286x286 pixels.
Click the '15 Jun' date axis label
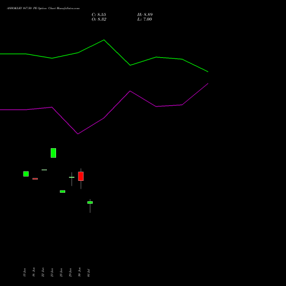point(24,272)
